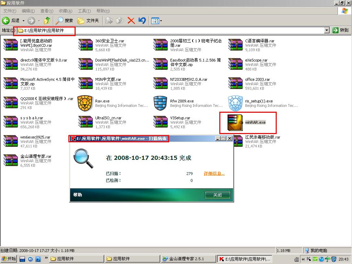The image size is (352, 264).
Task: Select the NT2033BMSV2.0.A.rar archive icon
Action: click(161, 83)
